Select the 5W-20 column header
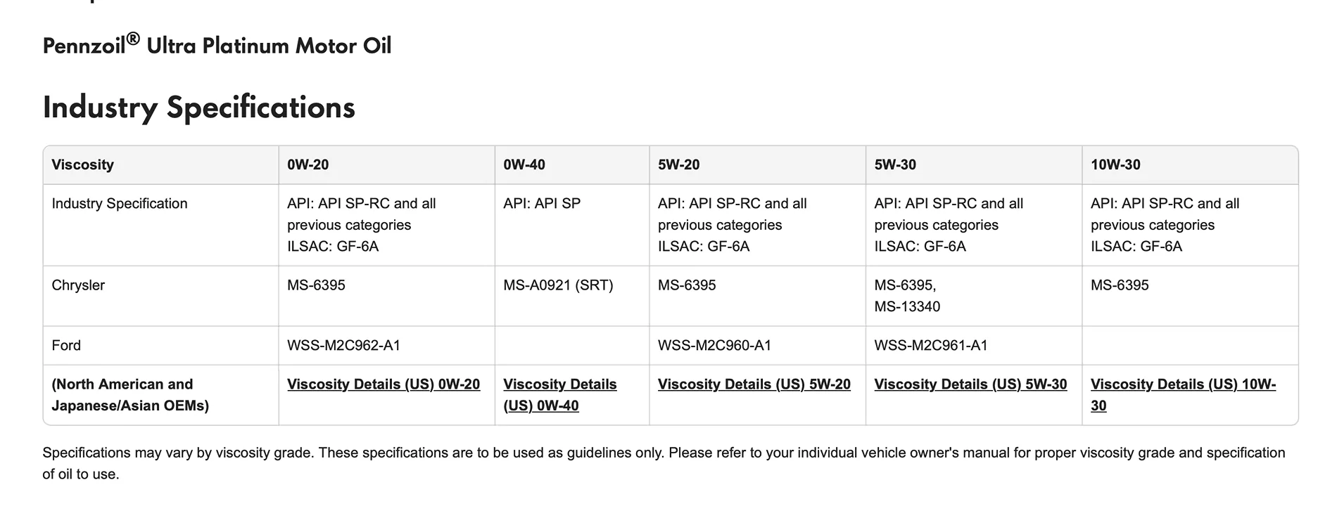The width and height of the screenshot is (1337, 532). coord(758,165)
